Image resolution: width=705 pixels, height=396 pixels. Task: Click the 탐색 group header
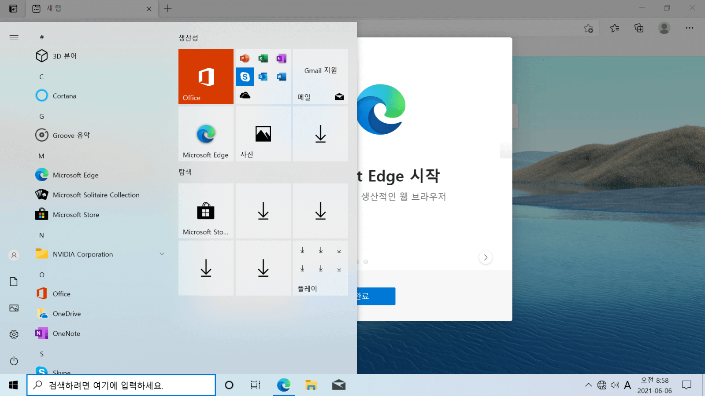[x=185, y=172]
